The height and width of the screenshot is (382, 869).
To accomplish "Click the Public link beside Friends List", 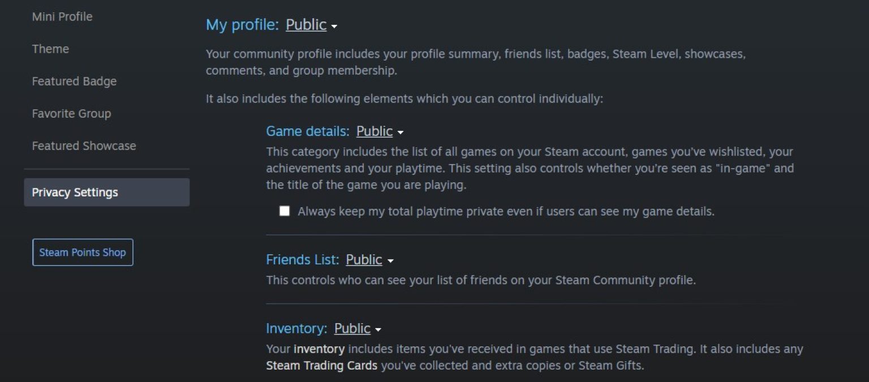I will point(364,260).
